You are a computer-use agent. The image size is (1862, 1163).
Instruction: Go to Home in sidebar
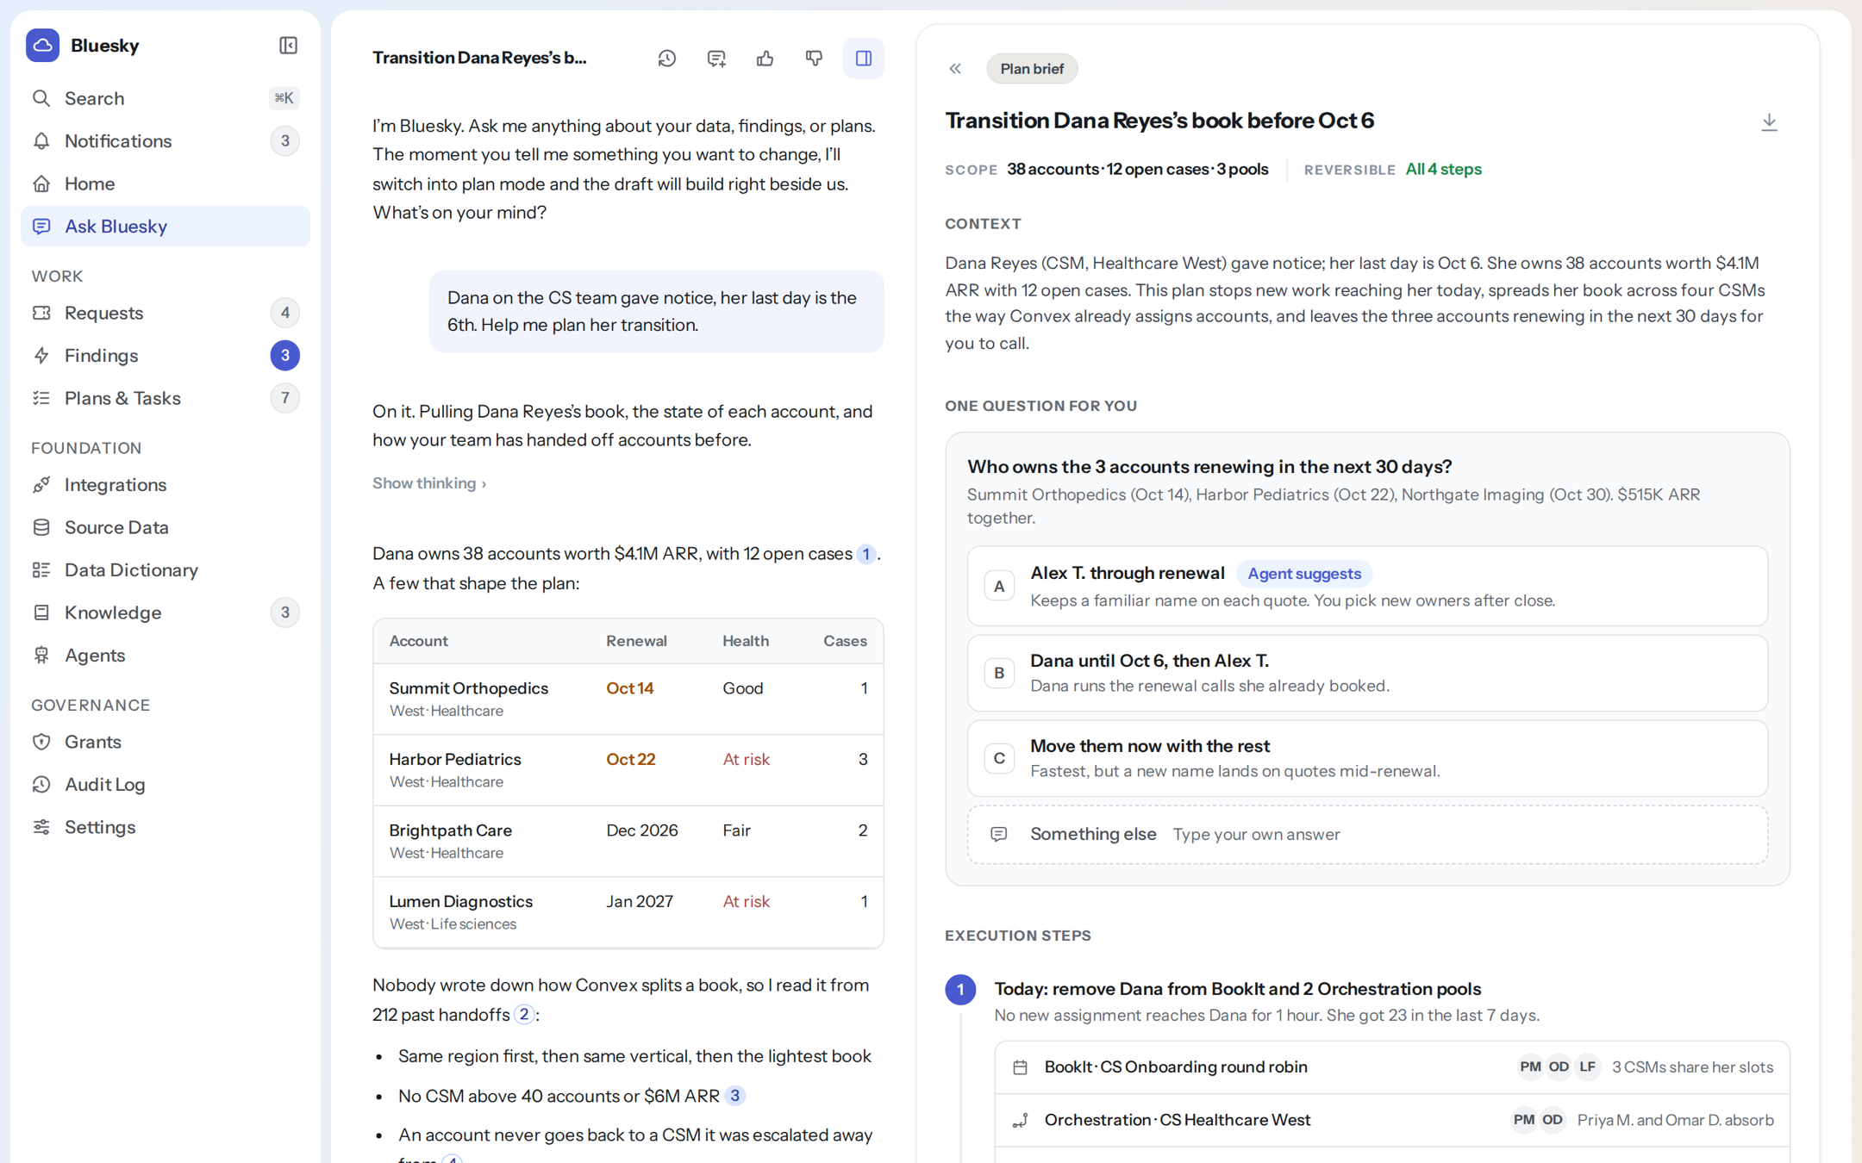click(x=165, y=183)
